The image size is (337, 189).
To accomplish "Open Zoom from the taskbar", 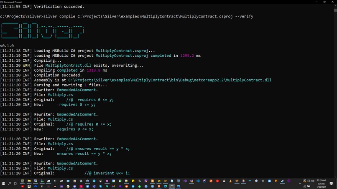I will (x=87, y=186).
